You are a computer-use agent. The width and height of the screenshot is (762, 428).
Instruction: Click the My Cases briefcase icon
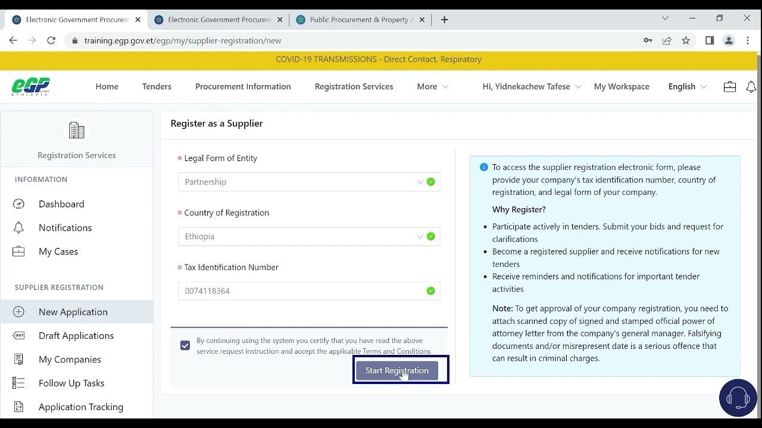pos(19,251)
